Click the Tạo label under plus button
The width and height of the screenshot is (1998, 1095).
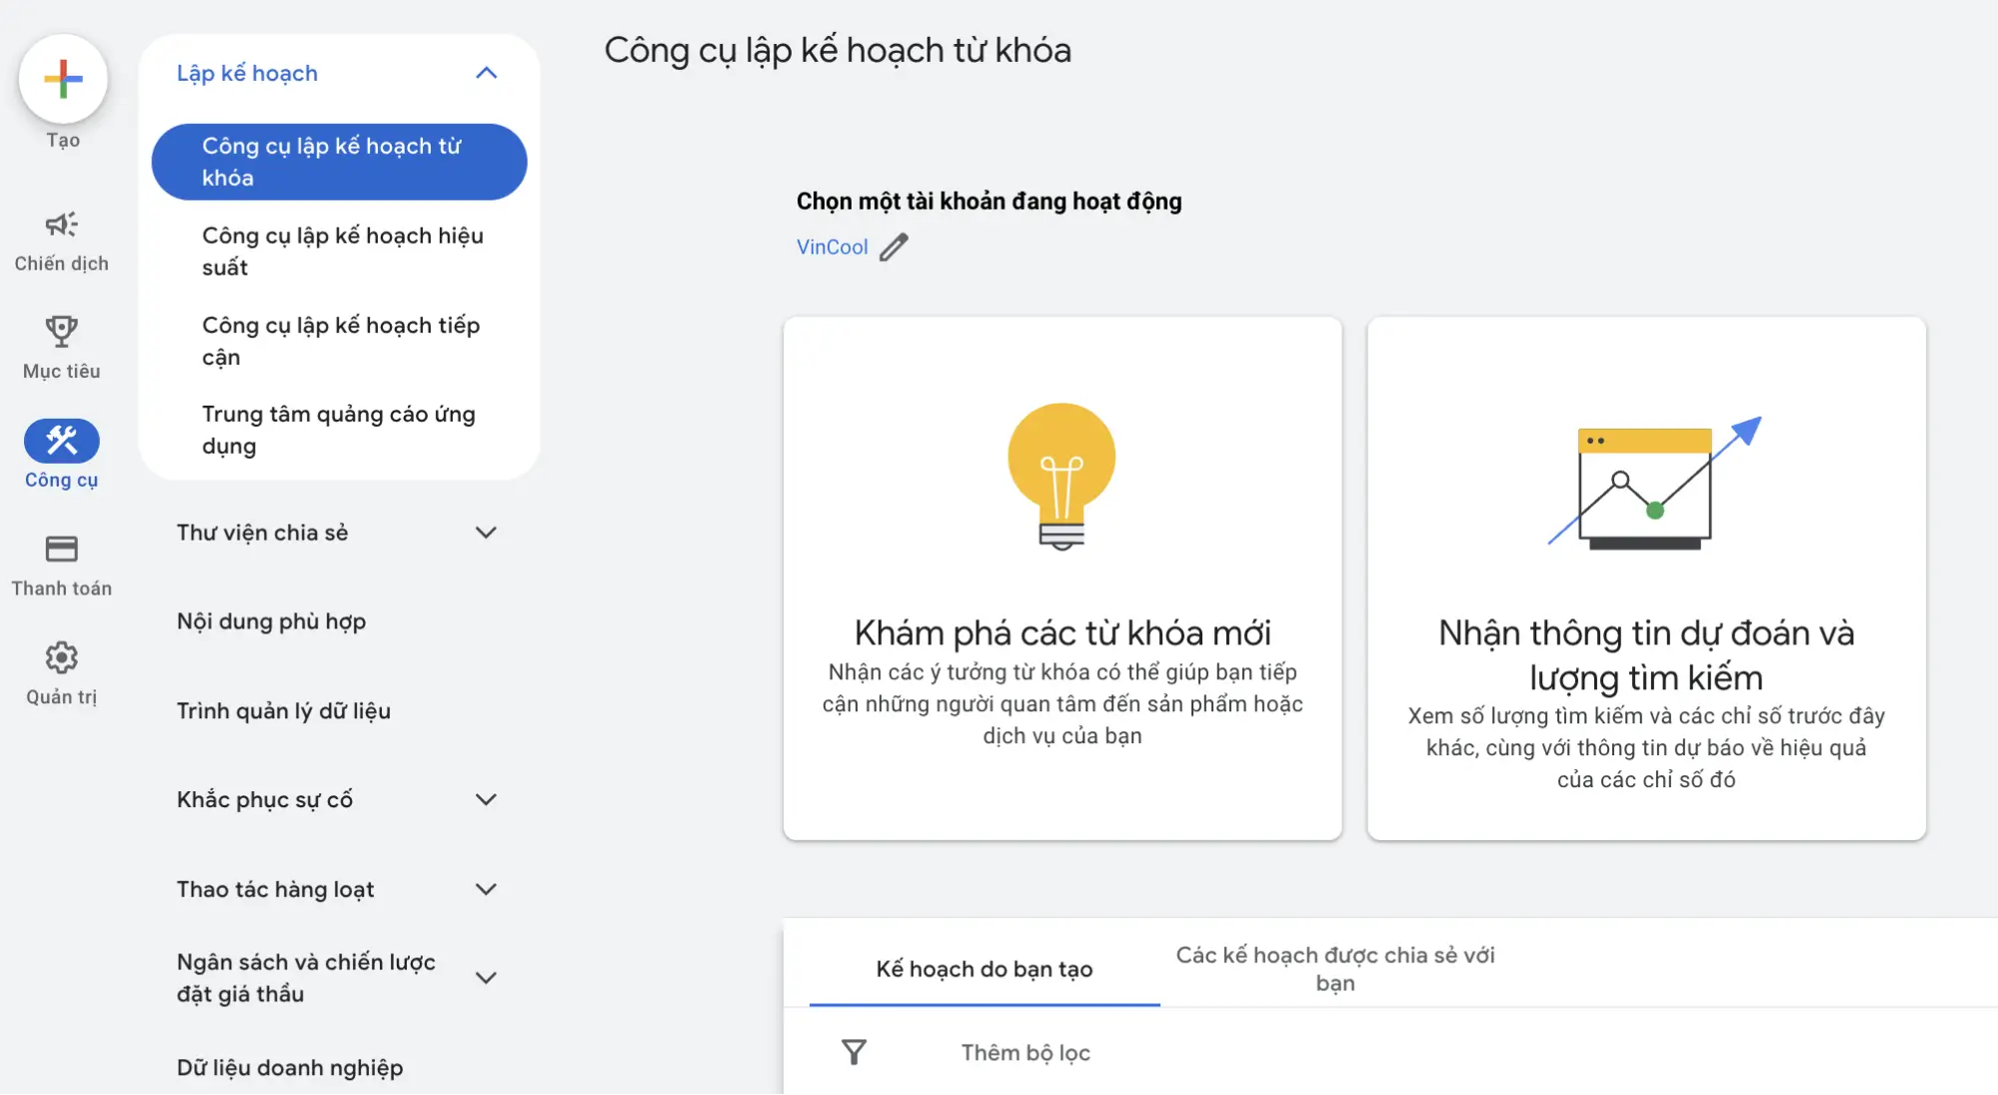(x=63, y=141)
